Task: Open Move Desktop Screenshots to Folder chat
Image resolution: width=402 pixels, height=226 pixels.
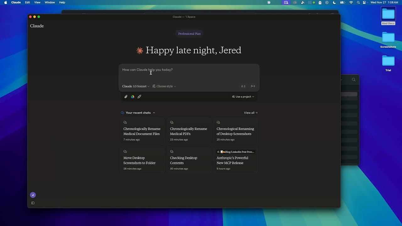Action: (142, 160)
